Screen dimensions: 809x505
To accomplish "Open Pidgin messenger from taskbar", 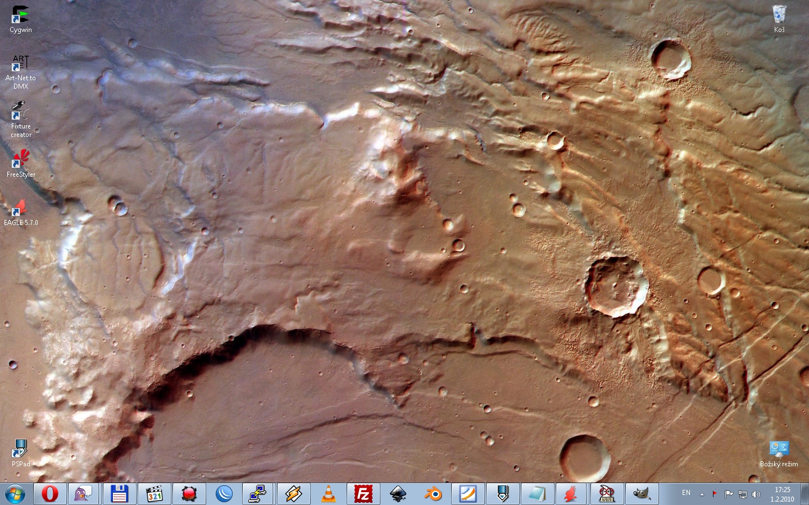I will (x=84, y=494).
